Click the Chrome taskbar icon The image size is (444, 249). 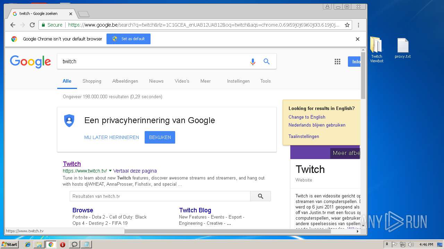click(51, 245)
